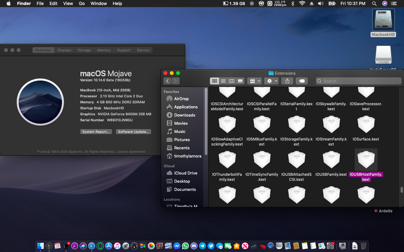Click the System Report button
Screen dimensions: 404x252
click(x=96, y=132)
